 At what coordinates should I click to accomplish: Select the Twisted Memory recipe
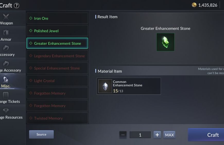(x=57, y=118)
